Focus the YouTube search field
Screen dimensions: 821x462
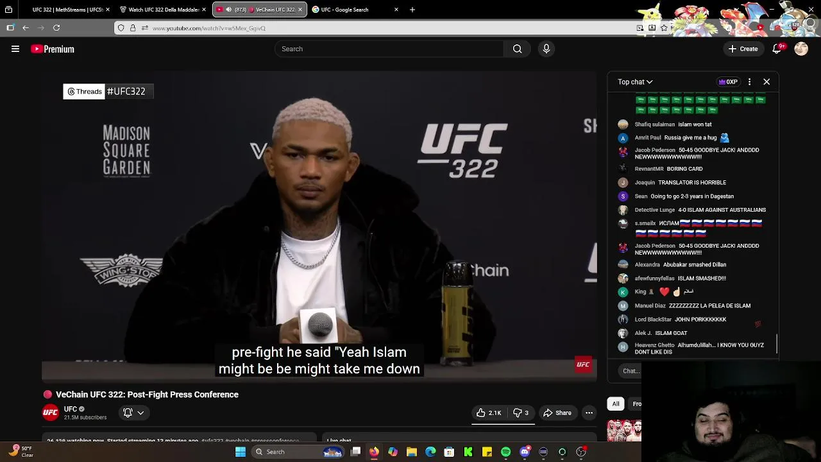(x=389, y=49)
